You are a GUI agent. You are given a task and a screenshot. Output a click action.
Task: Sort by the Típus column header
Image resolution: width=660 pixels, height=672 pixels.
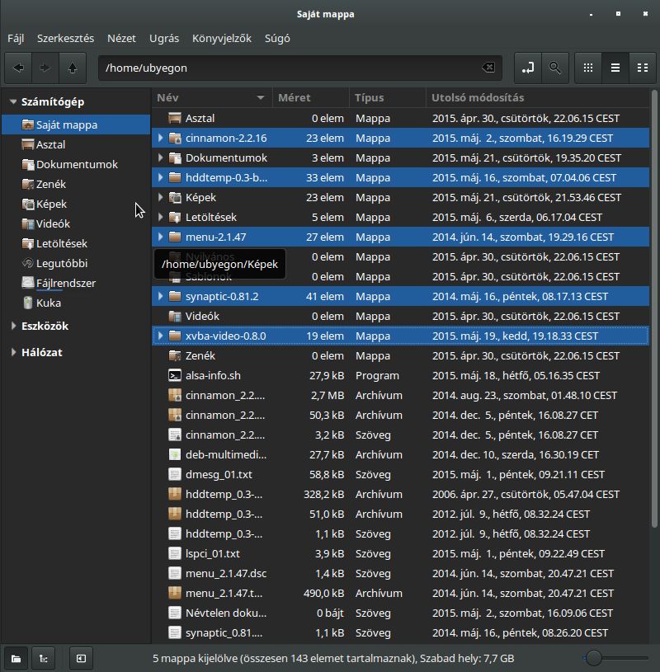[x=388, y=98]
